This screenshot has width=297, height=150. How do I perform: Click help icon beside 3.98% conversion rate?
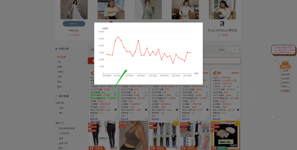115,110
